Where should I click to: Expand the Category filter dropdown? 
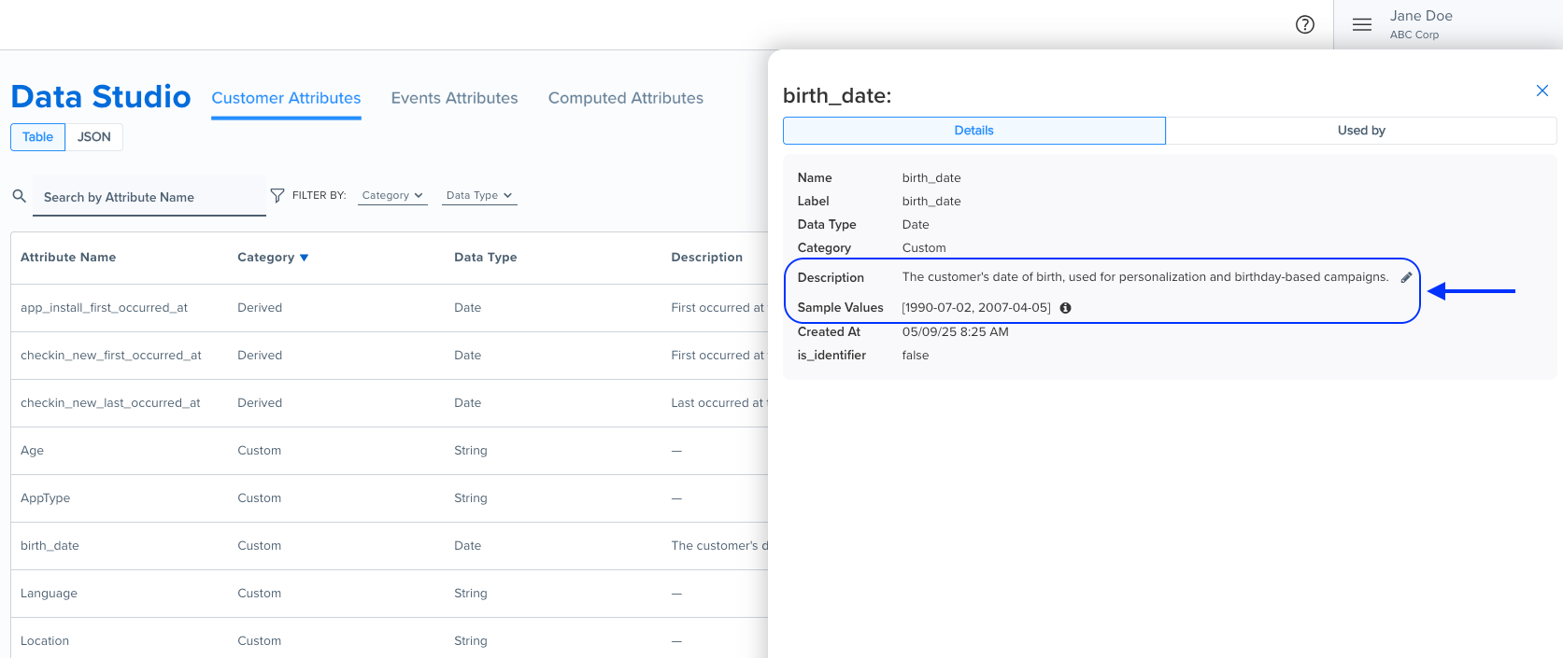(x=392, y=195)
